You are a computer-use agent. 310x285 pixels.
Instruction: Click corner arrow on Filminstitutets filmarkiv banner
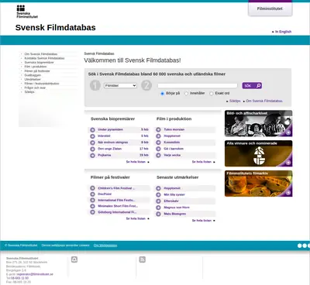pos(288,193)
